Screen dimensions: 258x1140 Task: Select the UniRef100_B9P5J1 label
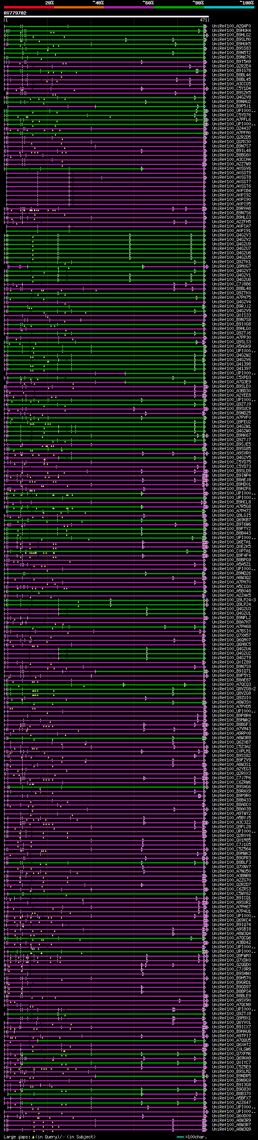coord(231,106)
